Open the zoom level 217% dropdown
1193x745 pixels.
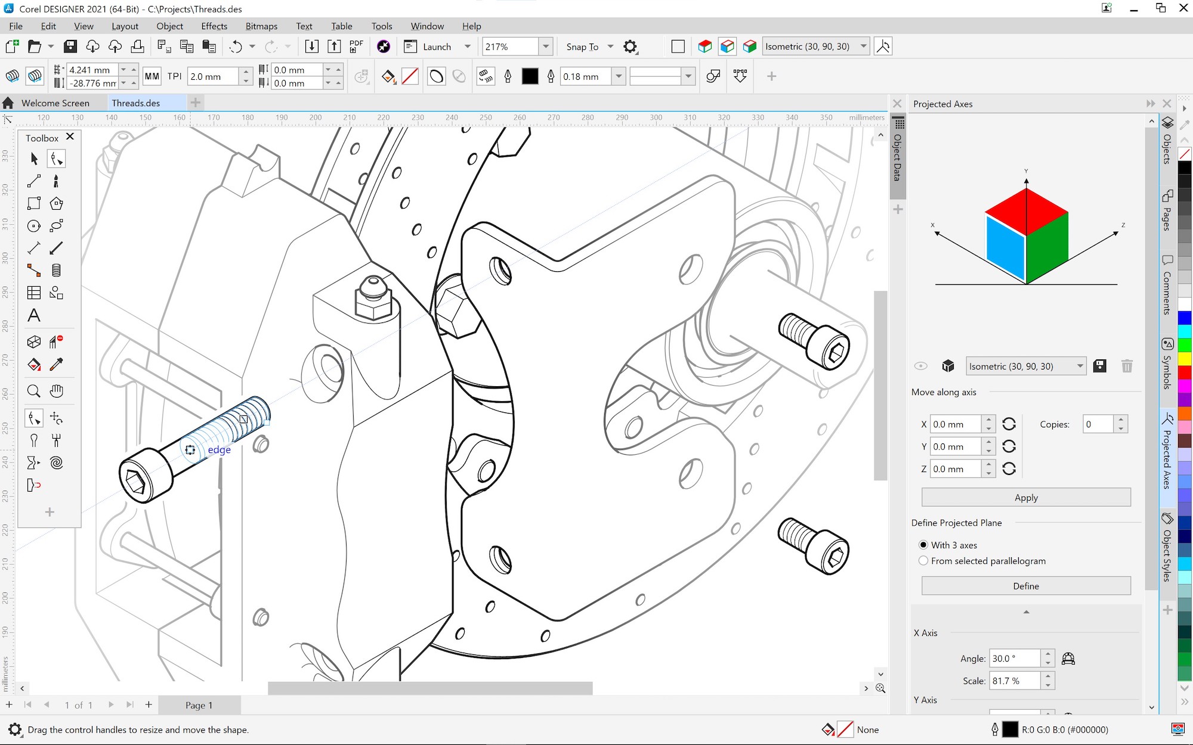(x=545, y=46)
